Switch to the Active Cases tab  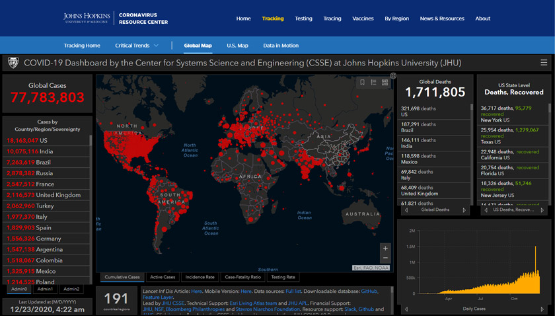click(x=162, y=277)
